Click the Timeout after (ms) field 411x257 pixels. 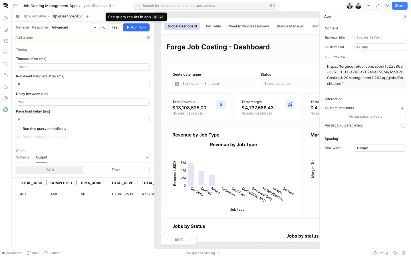click(83, 67)
